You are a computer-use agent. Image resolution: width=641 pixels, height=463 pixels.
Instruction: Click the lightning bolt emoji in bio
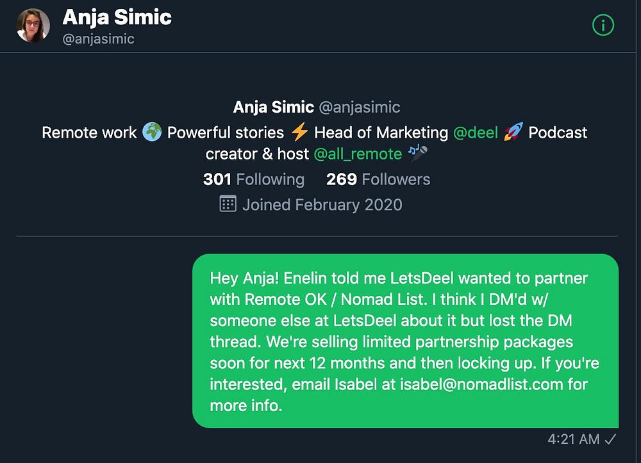tap(299, 133)
